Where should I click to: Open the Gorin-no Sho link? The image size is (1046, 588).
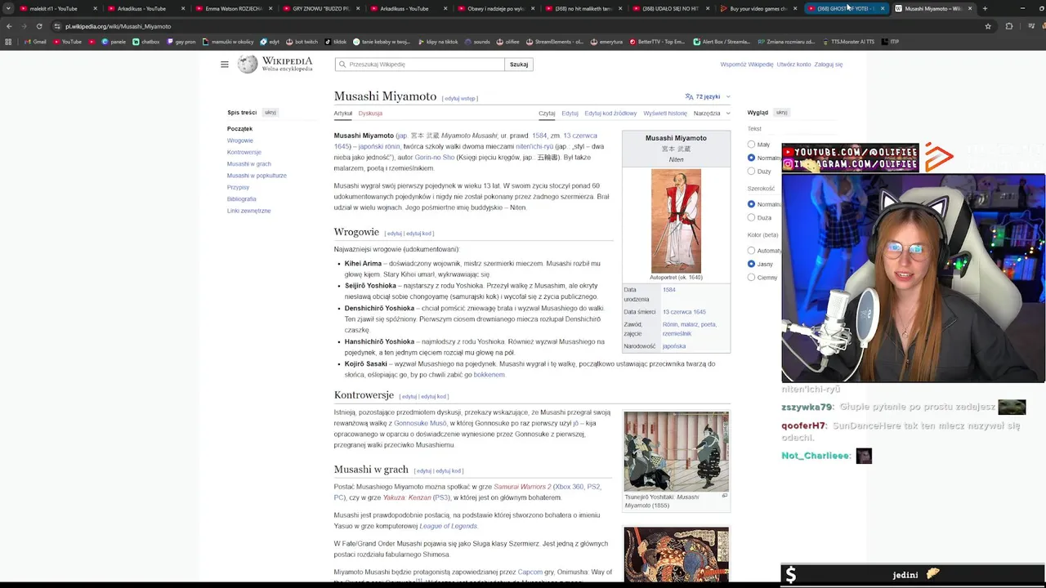(x=435, y=158)
